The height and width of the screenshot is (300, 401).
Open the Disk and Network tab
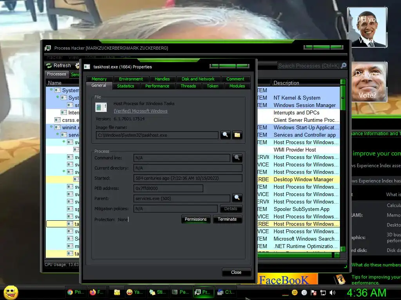click(198, 79)
